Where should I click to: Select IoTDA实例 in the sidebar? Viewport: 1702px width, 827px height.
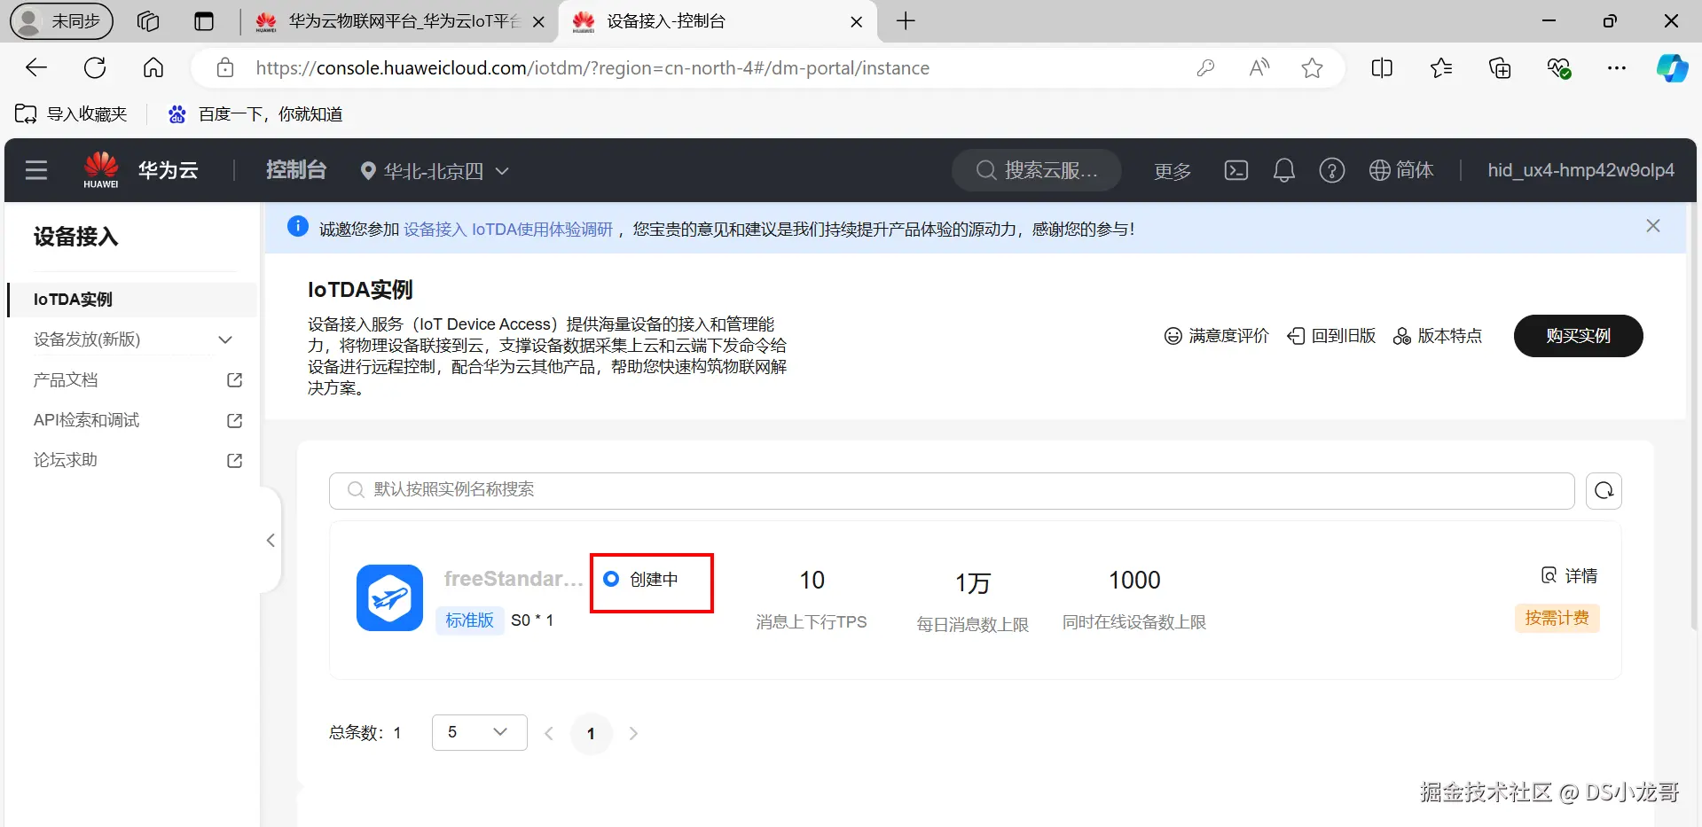point(132,300)
